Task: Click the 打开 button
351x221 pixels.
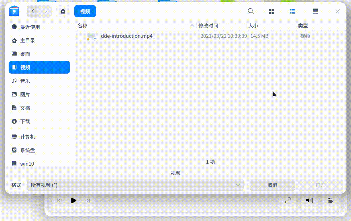Action: coord(320,185)
